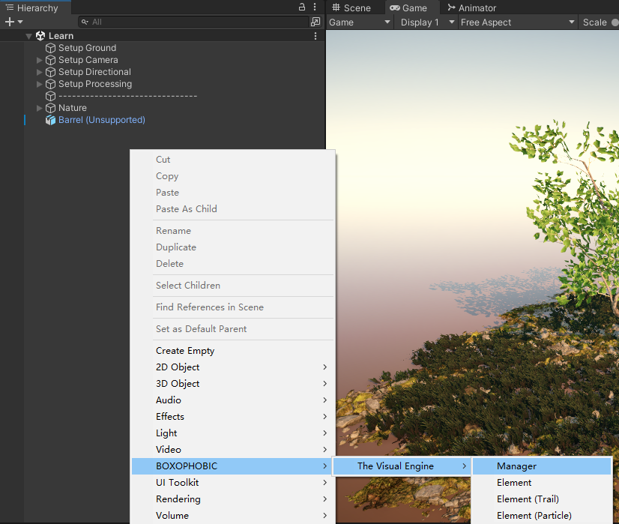This screenshot has height=524, width=619.
Task: Expand the Nature foldout arrow
Action: (x=39, y=108)
